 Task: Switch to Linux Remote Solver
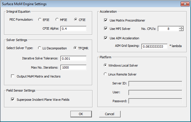(105, 74)
